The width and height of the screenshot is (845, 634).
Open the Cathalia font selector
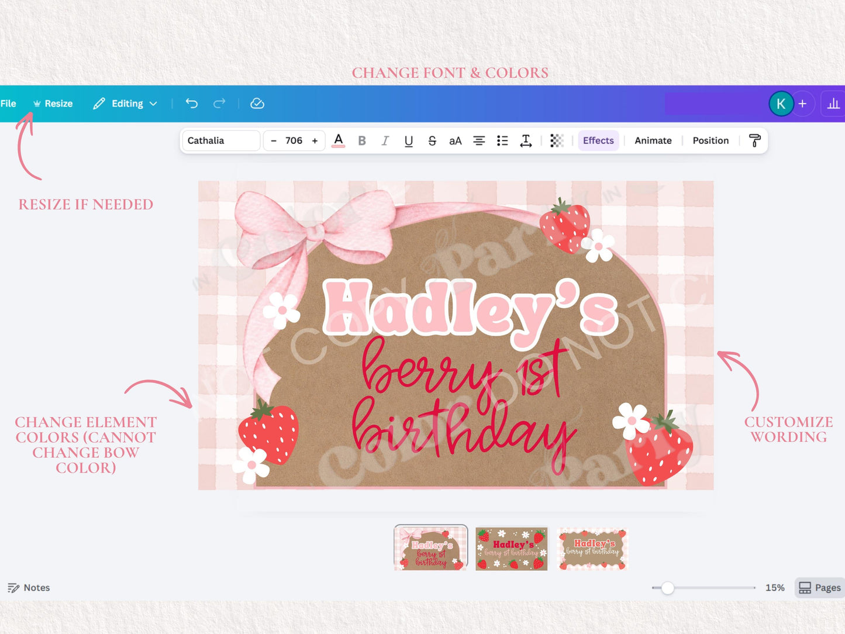[220, 140]
